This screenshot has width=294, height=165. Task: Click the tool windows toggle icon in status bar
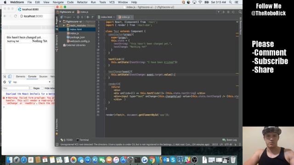(x=57, y=144)
